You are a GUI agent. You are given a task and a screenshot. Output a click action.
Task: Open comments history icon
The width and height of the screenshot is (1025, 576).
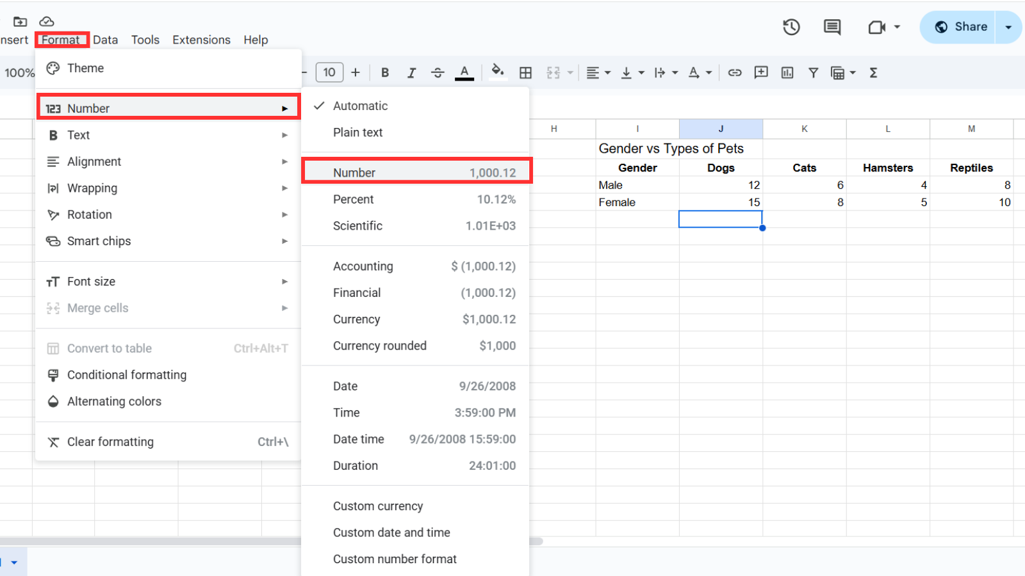[x=832, y=27]
